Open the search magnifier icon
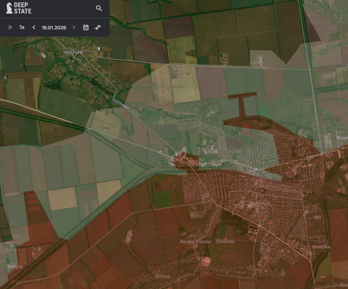The image size is (348, 289). click(x=99, y=8)
